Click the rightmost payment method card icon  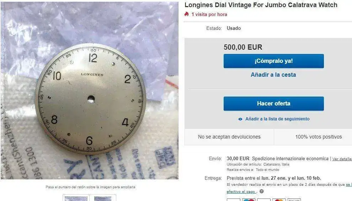[x=294, y=200]
